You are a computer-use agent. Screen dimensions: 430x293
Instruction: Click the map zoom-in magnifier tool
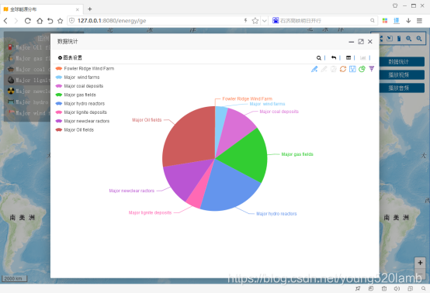408,39
